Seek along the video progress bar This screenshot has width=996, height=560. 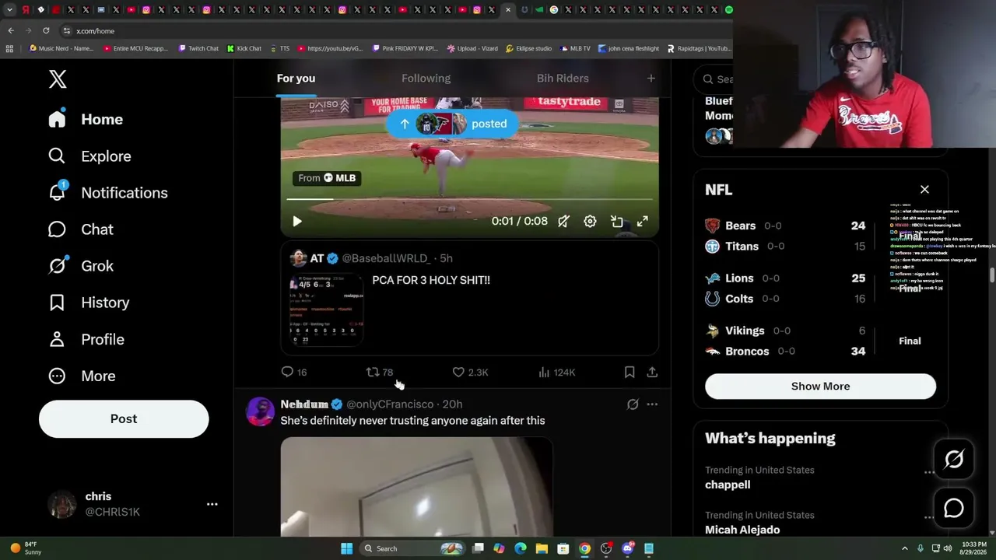coord(469,199)
